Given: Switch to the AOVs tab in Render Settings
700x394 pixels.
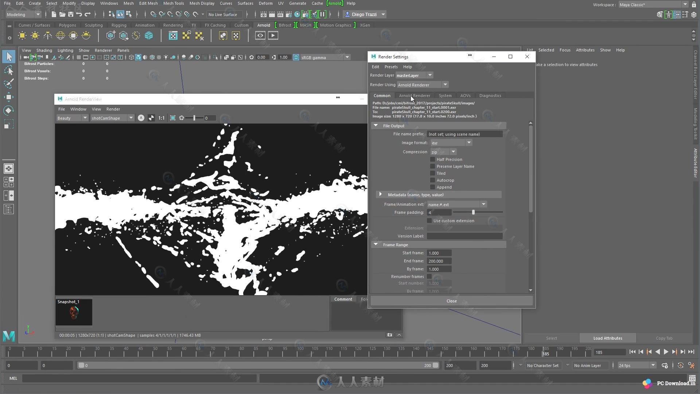Looking at the screenshot, I should coord(465,95).
